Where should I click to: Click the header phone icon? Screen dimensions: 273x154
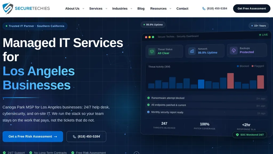tap(204, 9)
